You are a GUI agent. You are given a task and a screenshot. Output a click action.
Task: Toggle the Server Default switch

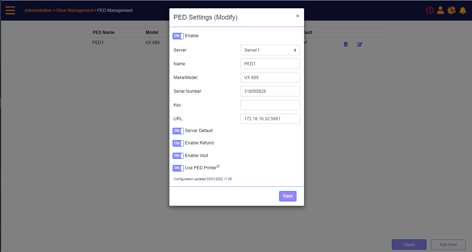tap(178, 131)
